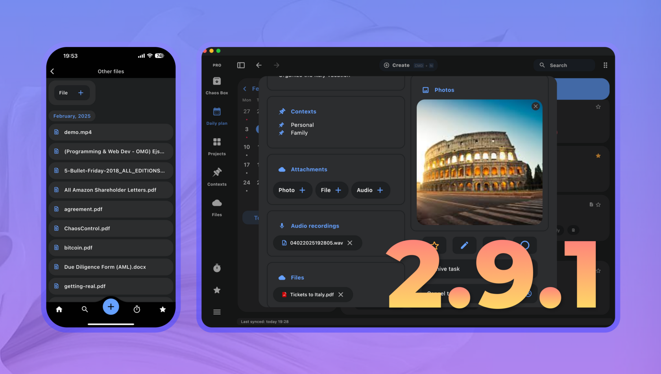The image size is (661, 374).
Task: Click the desktop Search field
Action: [x=564, y=65]
